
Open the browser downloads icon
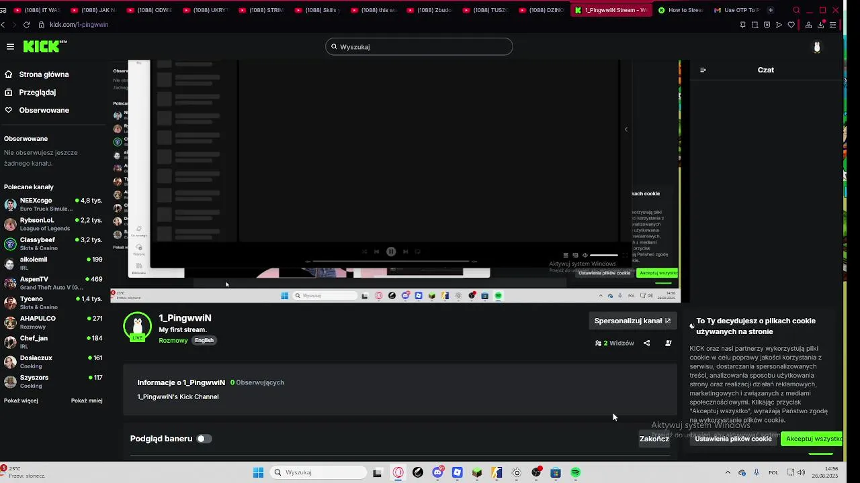pos(820,25)
